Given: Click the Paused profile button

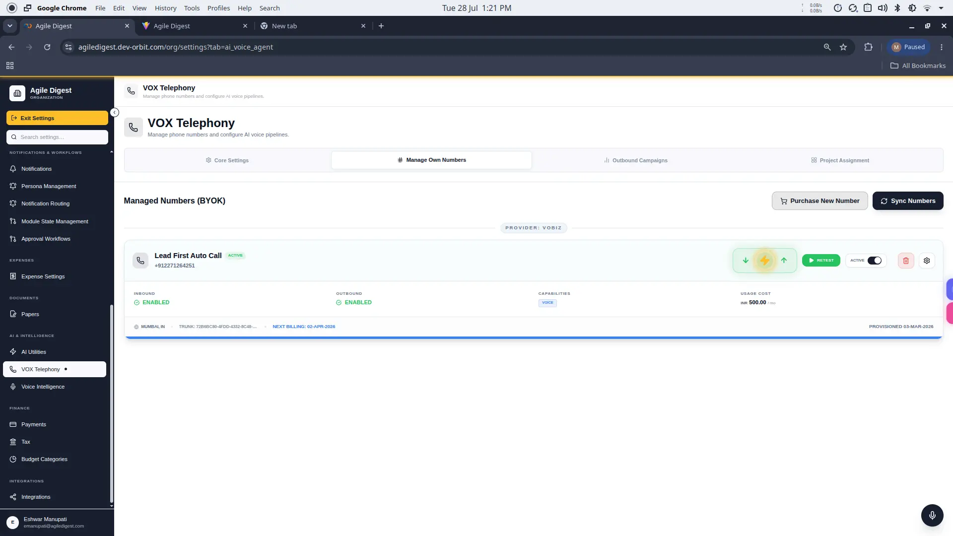Looking at the screenshot, I should (x=908, y=47).
